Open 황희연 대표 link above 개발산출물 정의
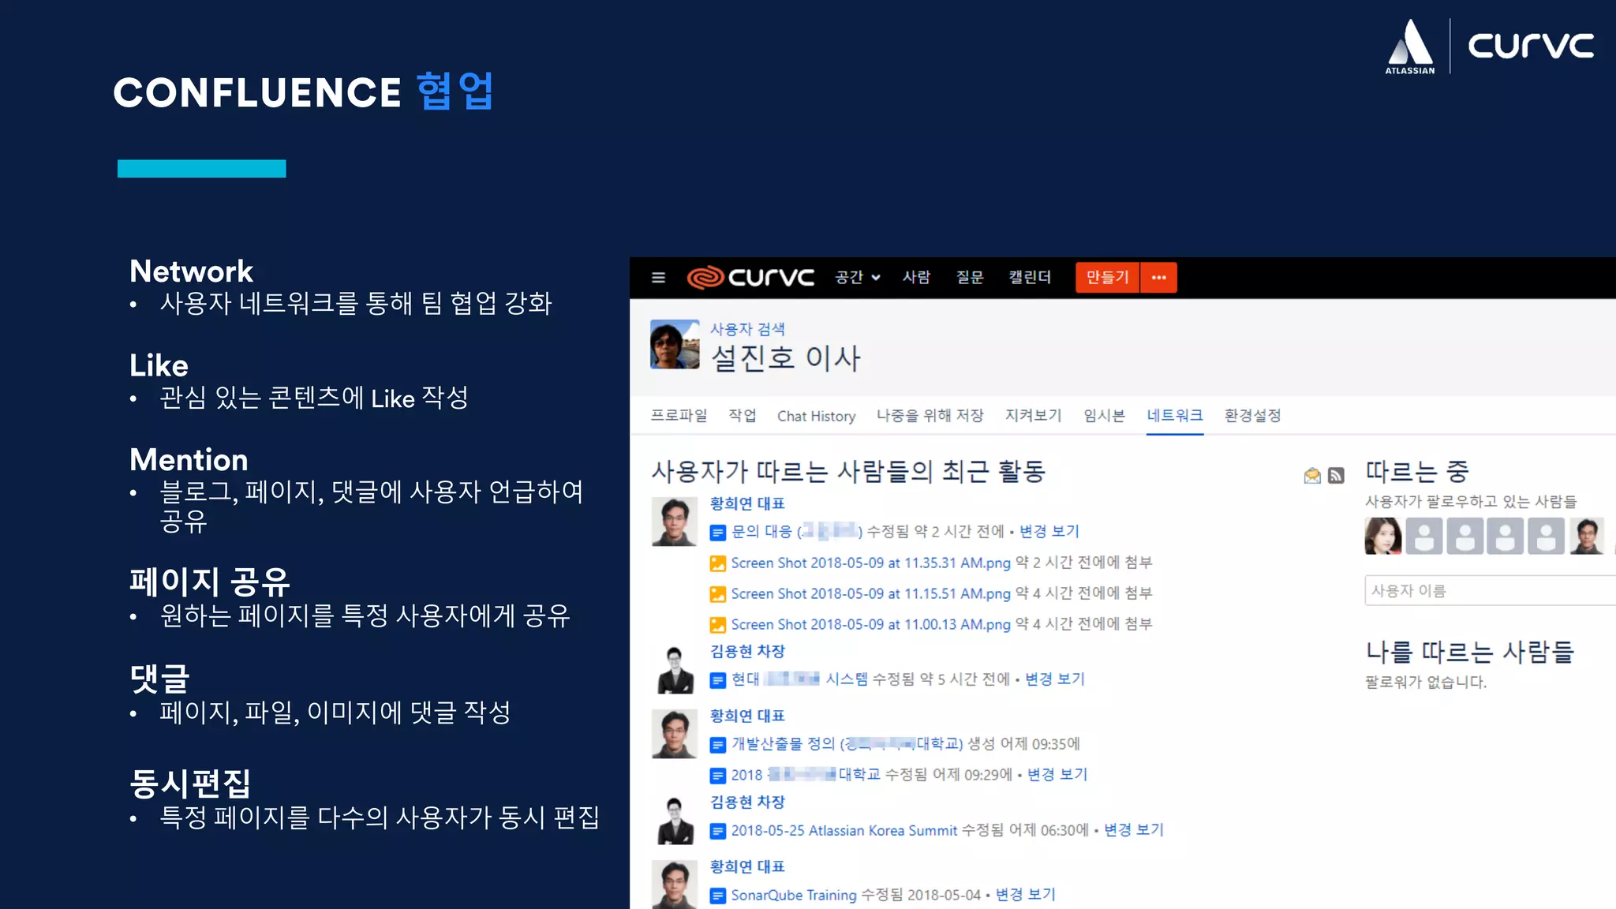 [x=747, y=716]
